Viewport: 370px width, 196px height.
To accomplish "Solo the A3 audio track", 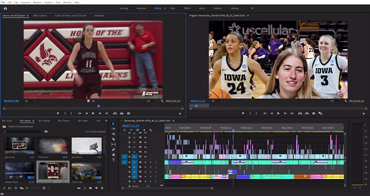I will click(151, 172).
